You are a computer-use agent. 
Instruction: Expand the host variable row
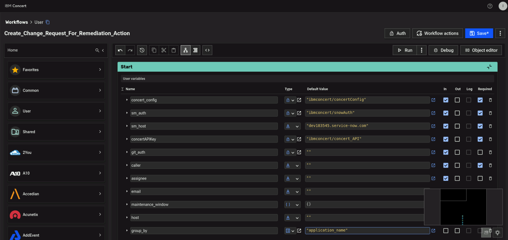[x=127, y=217]
